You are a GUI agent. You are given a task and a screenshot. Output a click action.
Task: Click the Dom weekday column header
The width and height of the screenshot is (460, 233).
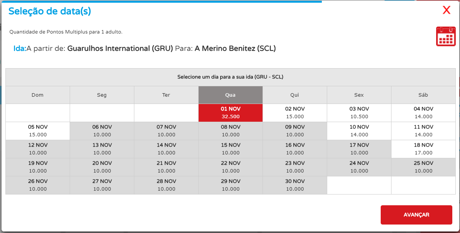[x=38, y=95]
